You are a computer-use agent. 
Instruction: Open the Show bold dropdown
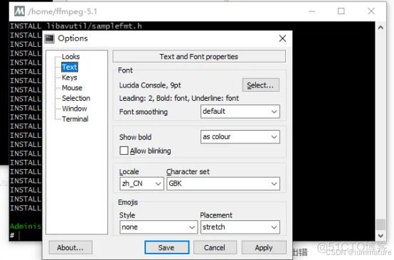pyautogui.click(x=240, y=137)
